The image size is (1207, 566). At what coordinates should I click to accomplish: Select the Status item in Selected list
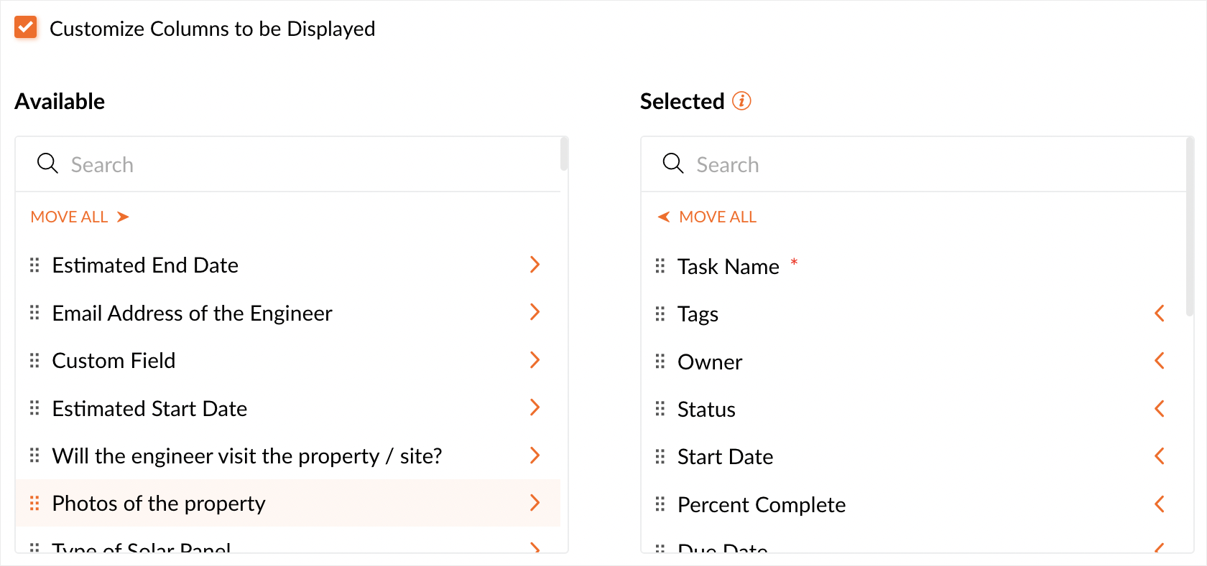(x=706, y=410)
